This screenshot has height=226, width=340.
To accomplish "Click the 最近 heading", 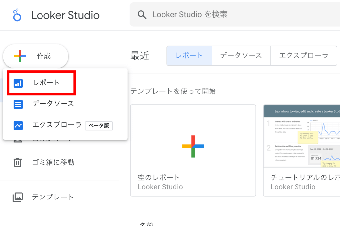I will pyautogui.click(x=140, y=56).
